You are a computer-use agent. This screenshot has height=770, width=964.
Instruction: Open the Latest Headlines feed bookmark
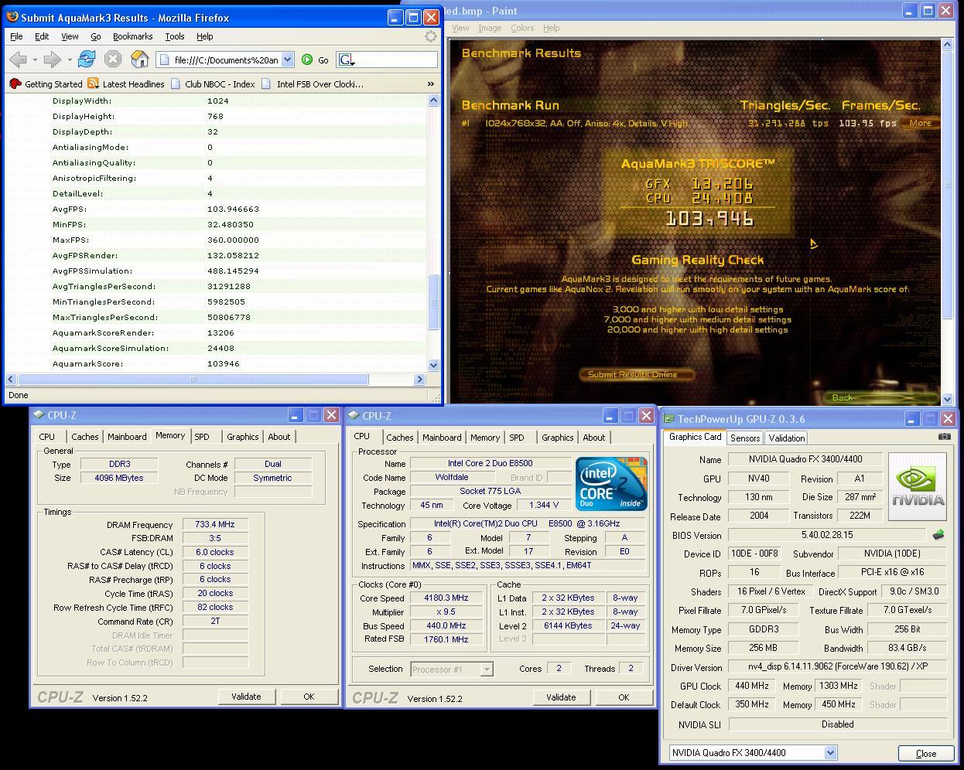pyautogui.click(x=126, y=83)
